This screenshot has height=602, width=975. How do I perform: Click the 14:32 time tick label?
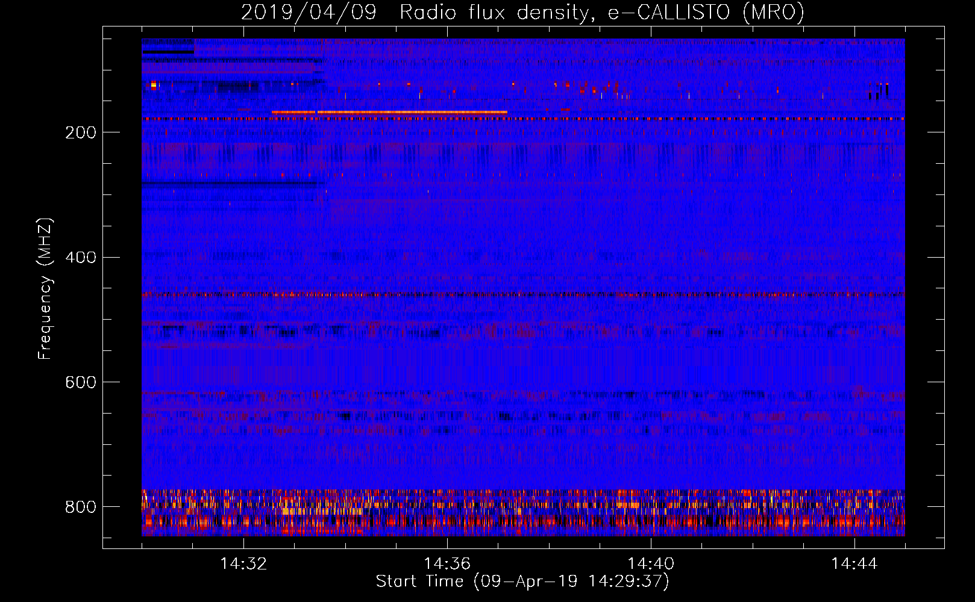[243, 563]
